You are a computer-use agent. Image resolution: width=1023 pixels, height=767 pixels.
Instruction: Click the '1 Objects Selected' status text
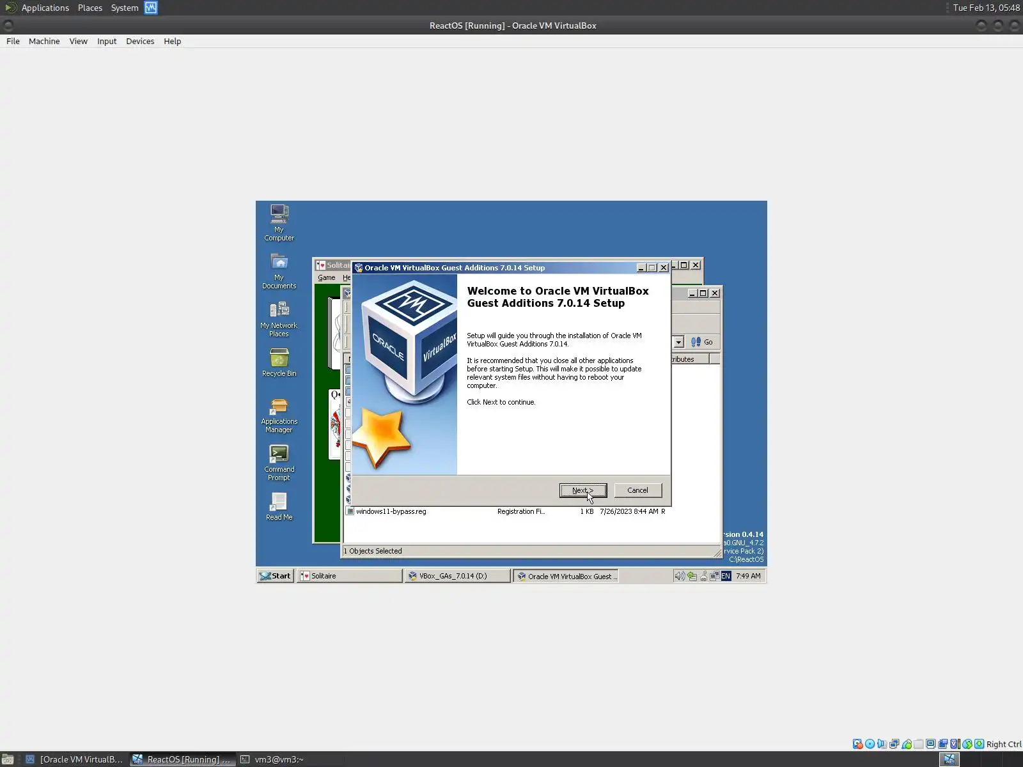pyautogui.click(x=373, y=551)
